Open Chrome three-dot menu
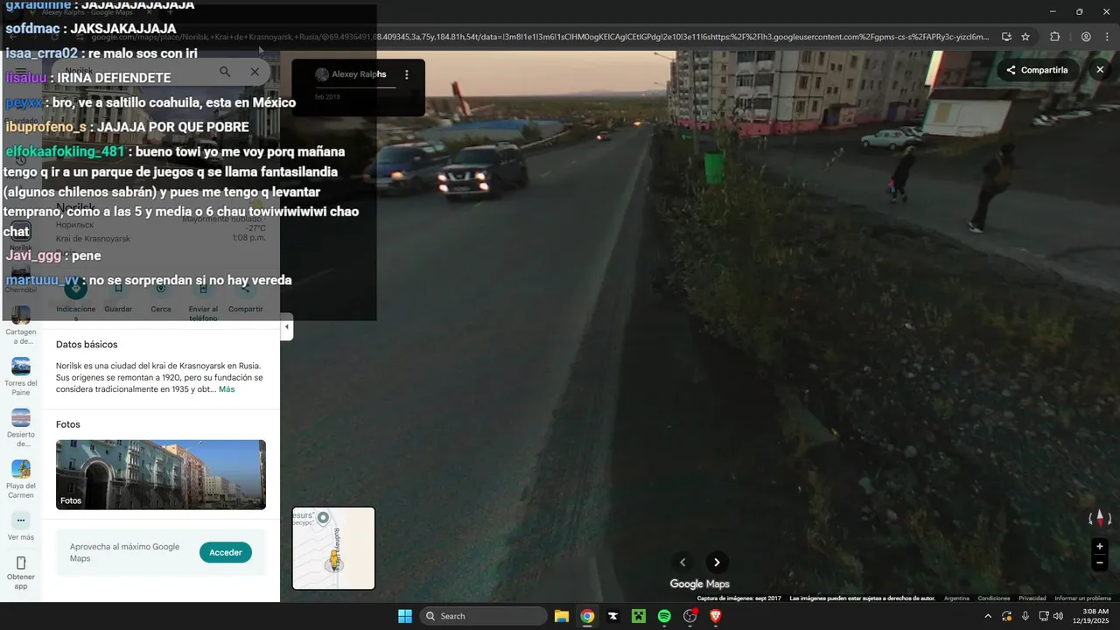Image resolution: width=1120 pixels, height=630 pixels. pyautogui.click(x=1107, y=37)
